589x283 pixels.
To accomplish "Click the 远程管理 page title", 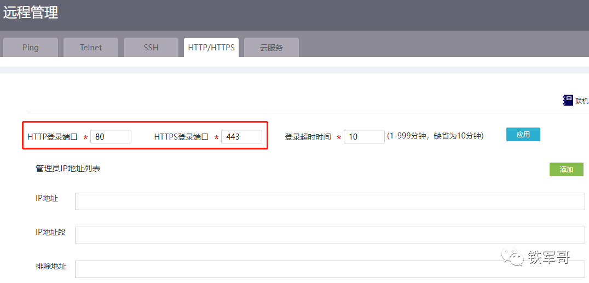I will point(31,13).
